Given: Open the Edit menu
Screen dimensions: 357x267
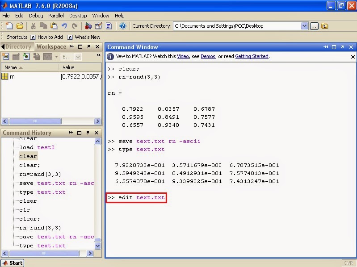Looking at the screenshot, I should (x=19, y=16).
